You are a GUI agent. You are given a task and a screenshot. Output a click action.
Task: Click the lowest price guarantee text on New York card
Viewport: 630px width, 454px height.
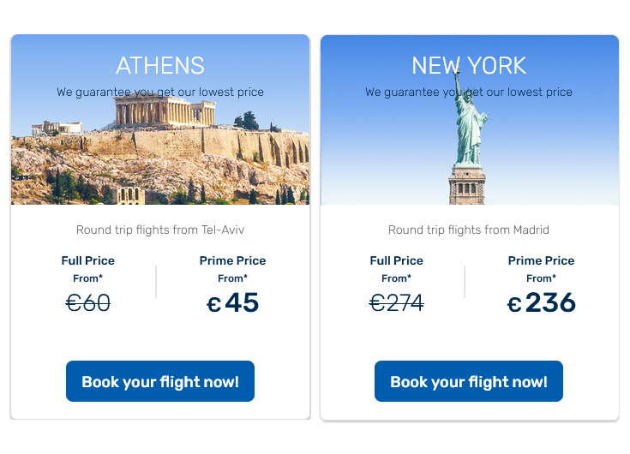pos(469,93)
